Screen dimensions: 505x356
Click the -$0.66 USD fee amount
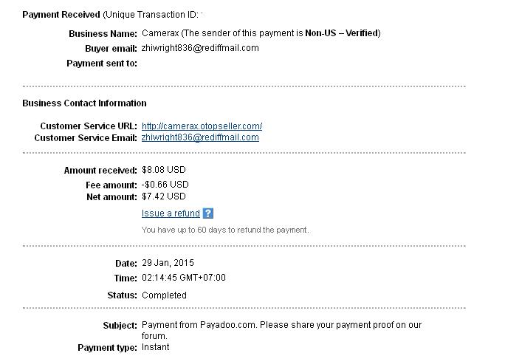(x=165, y=184)
